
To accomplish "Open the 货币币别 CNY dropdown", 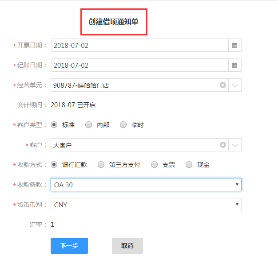I will tap(146, 205).
